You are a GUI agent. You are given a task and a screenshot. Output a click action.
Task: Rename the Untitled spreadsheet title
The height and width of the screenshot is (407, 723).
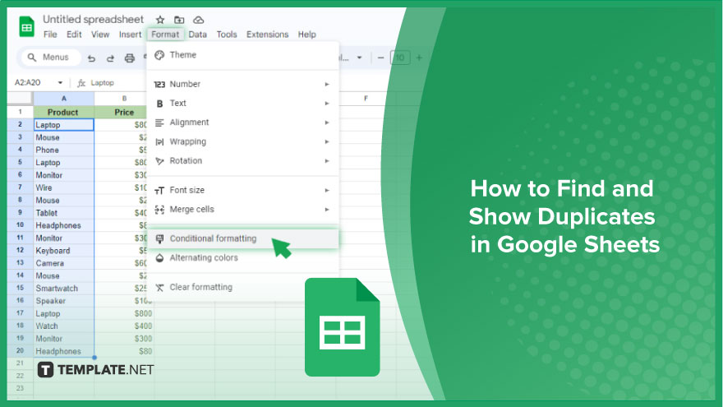(93, 20)
